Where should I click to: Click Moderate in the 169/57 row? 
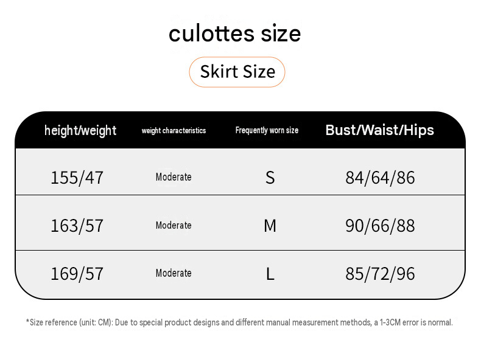[x=174, y=273]
